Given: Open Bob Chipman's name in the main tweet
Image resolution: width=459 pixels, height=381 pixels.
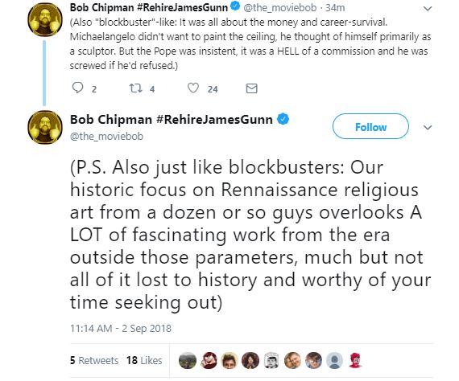Looking at the screenshot, I should click(x=172, y=120).
